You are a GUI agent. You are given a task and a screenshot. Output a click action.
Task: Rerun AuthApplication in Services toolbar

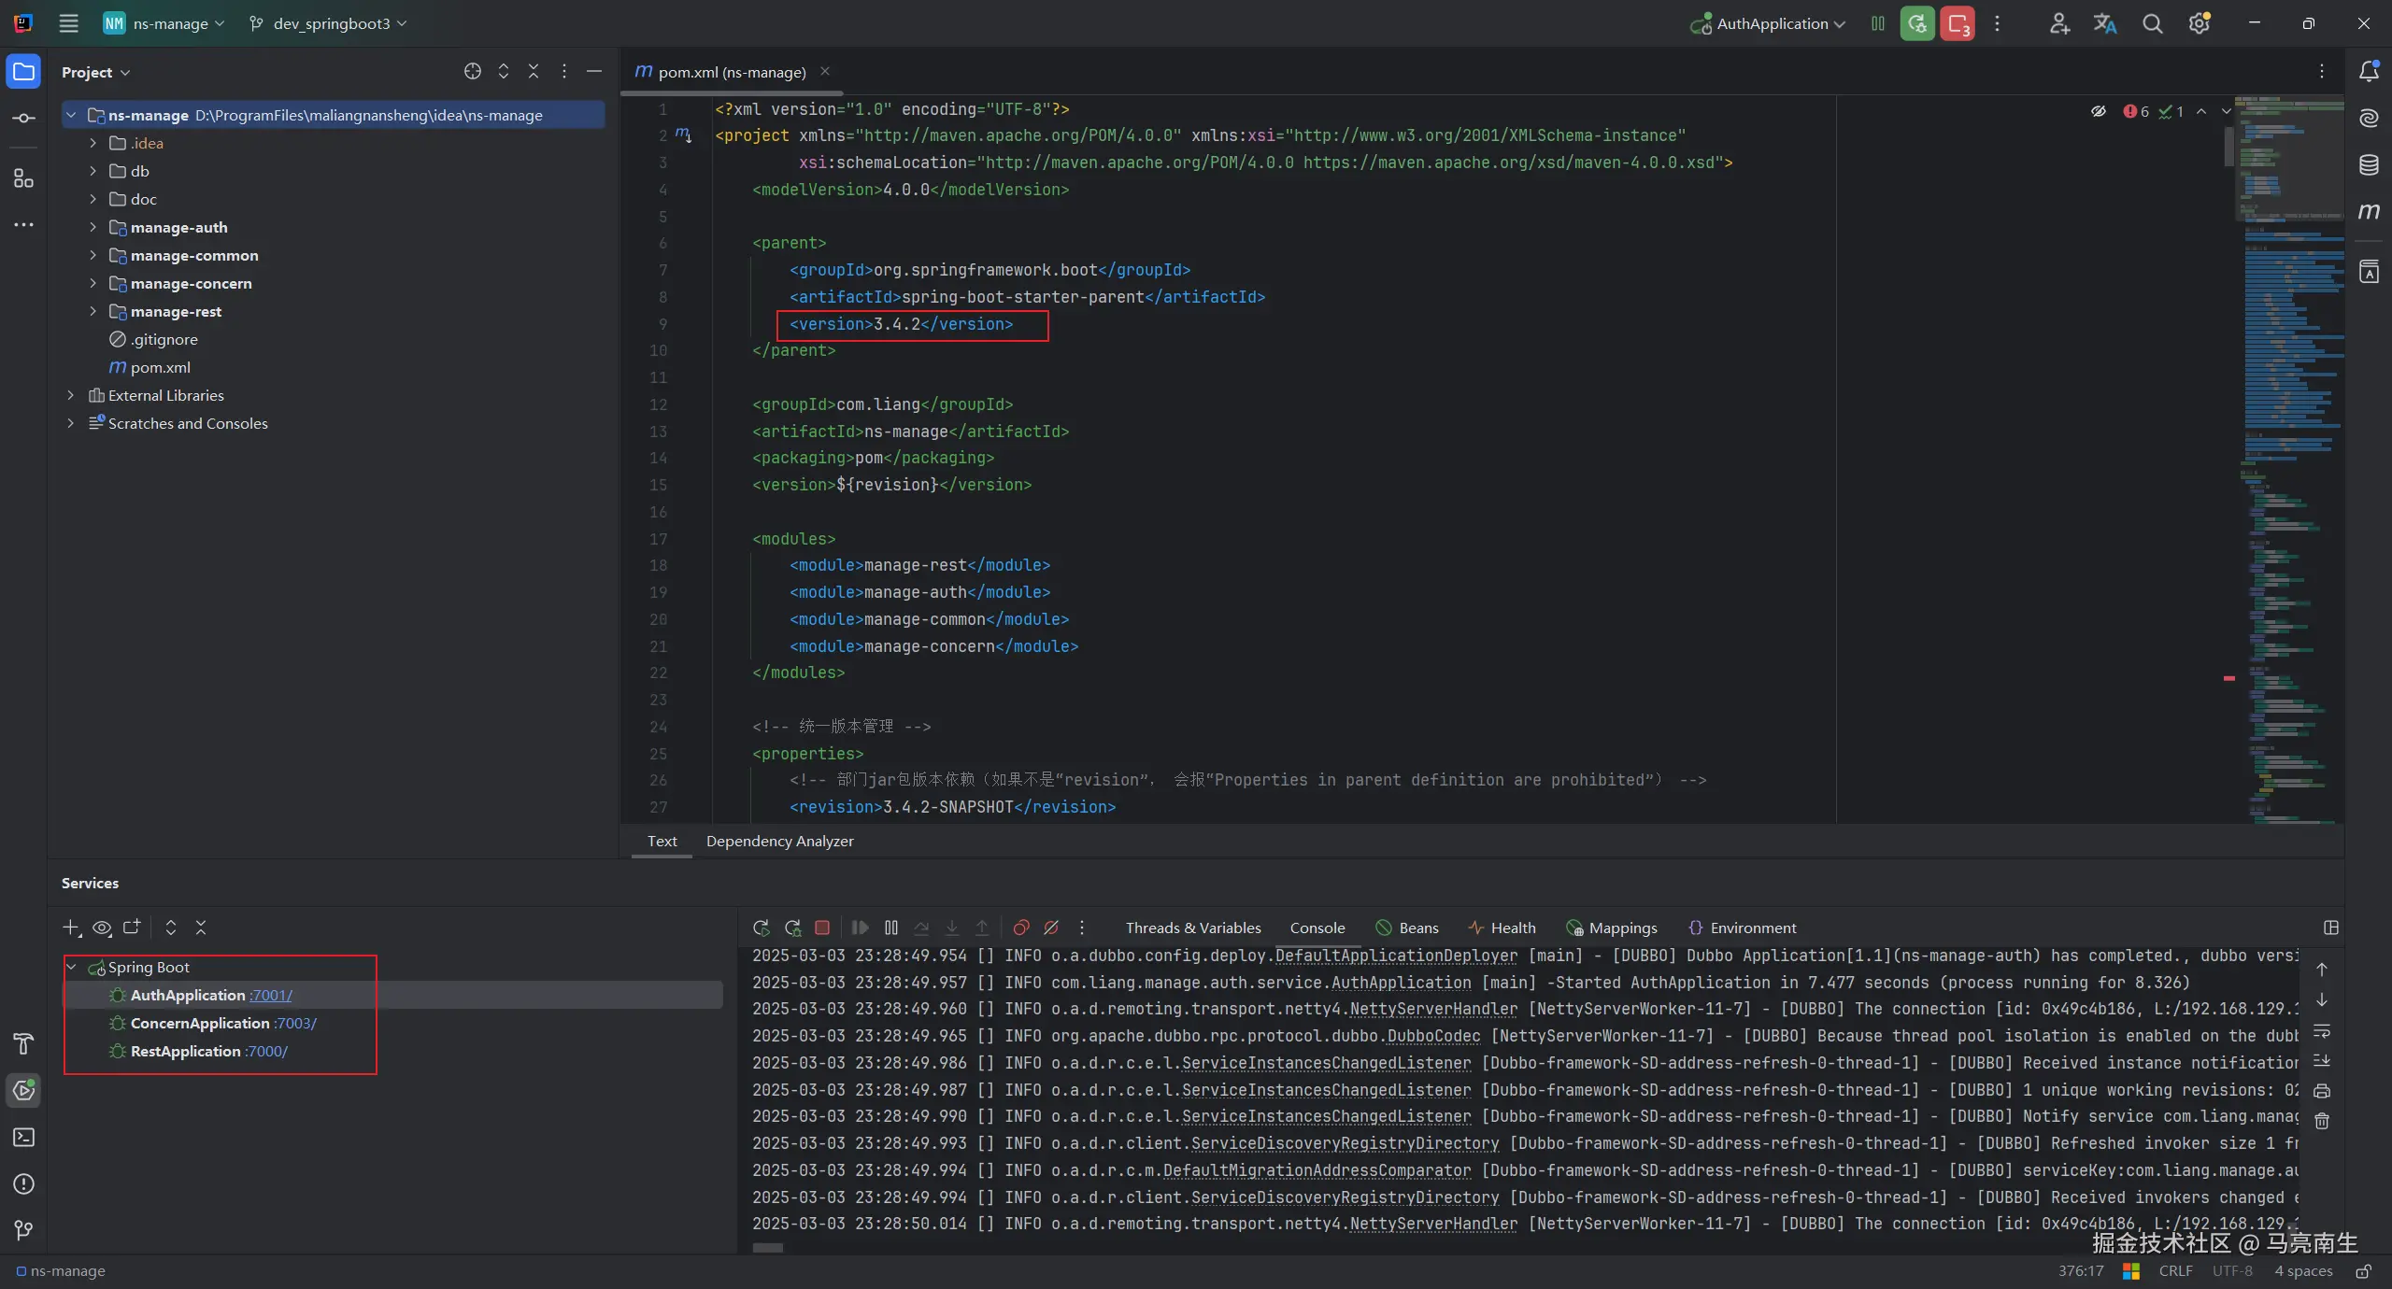pos(762,928)
